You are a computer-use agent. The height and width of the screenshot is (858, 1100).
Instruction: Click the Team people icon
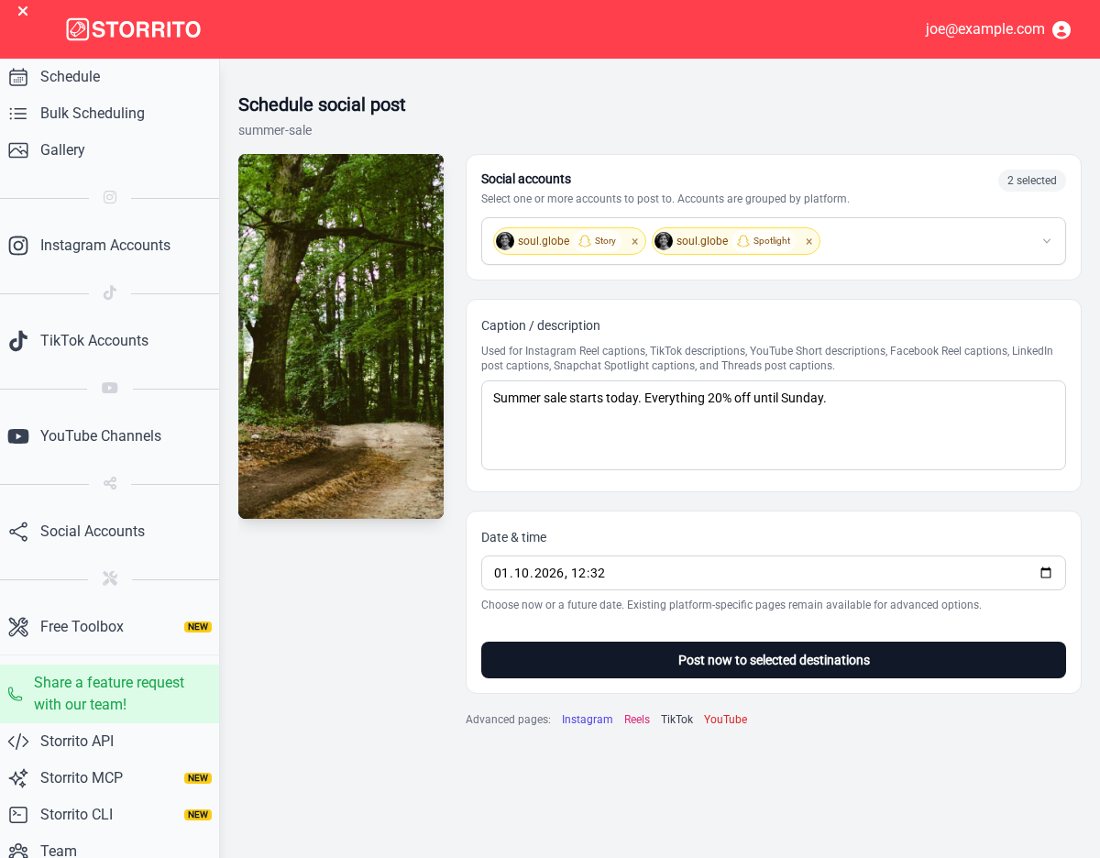click(x=18, y=851)
